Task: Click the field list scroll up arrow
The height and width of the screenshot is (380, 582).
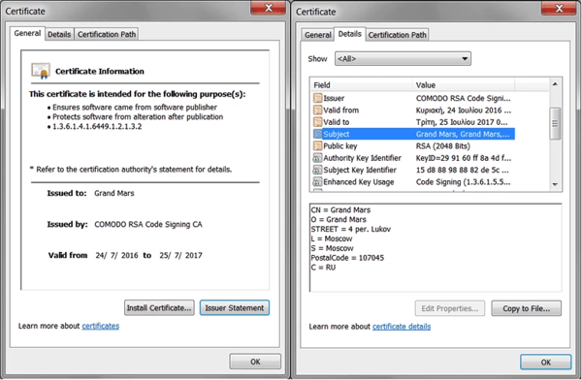Action: (555, 84)
